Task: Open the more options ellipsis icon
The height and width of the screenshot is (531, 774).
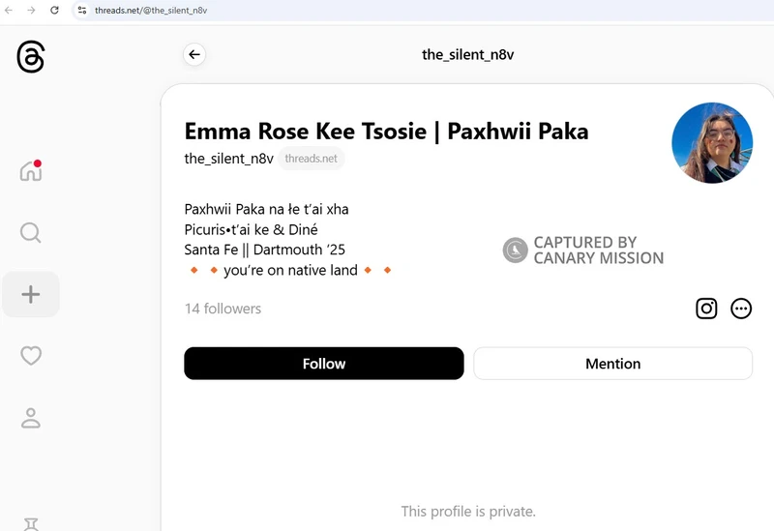Action: tap(741, 309)
